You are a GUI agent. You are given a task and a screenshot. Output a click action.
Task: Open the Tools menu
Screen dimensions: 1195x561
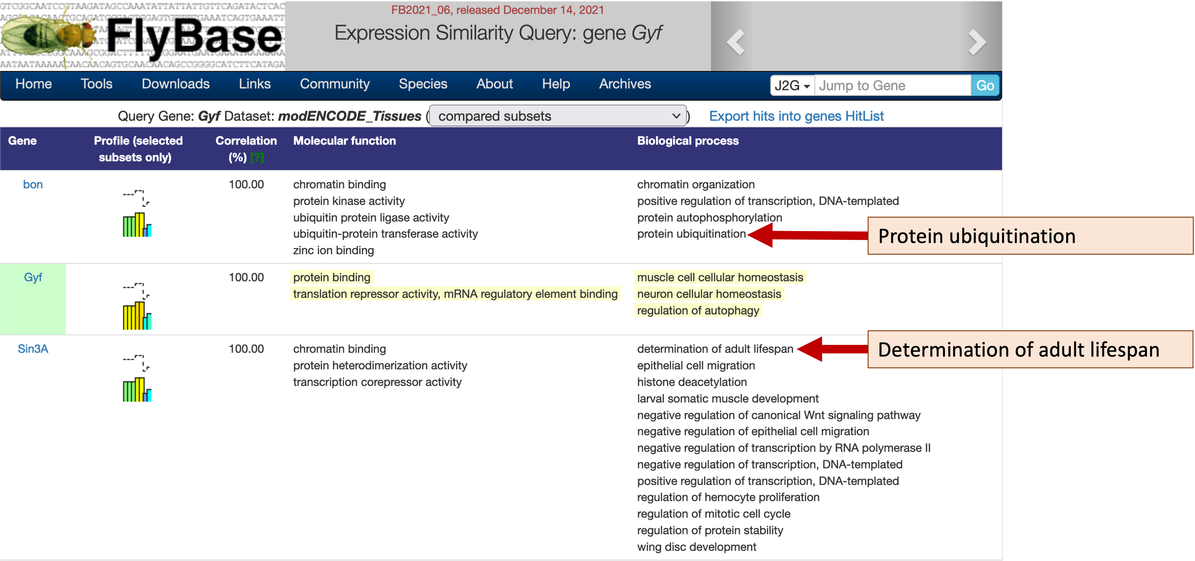click(96, 84)
